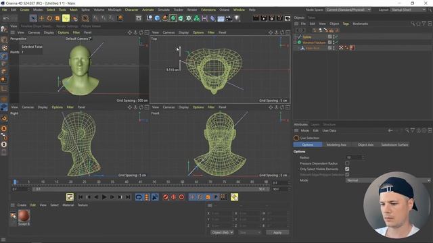Activate the Scale tool in top toolbar
Viewport: 433px width, 243px height.
(x=58, y=18)
